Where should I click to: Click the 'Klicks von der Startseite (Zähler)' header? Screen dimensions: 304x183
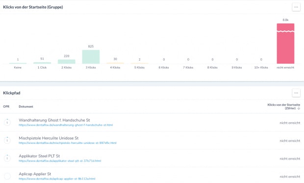(283, 106)
